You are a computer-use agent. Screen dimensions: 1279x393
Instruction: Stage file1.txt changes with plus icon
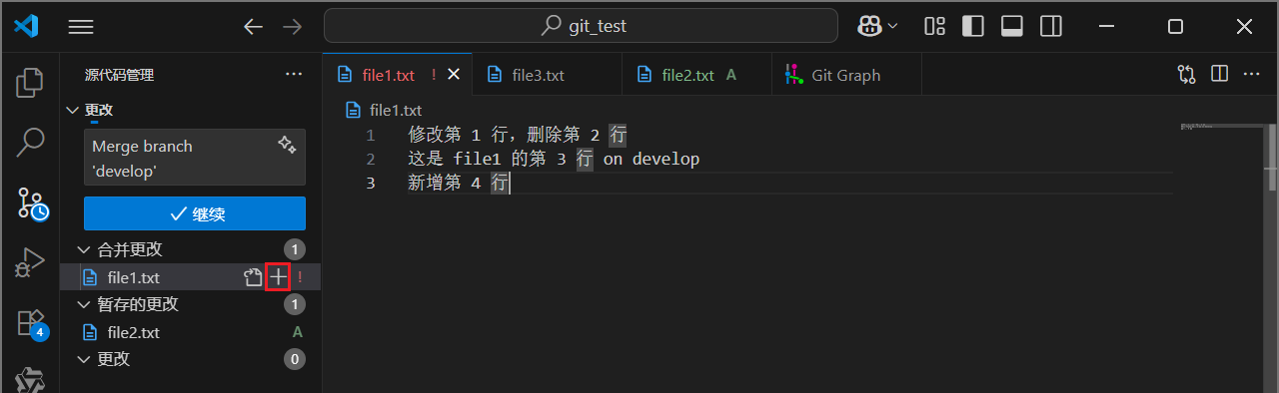277,277
